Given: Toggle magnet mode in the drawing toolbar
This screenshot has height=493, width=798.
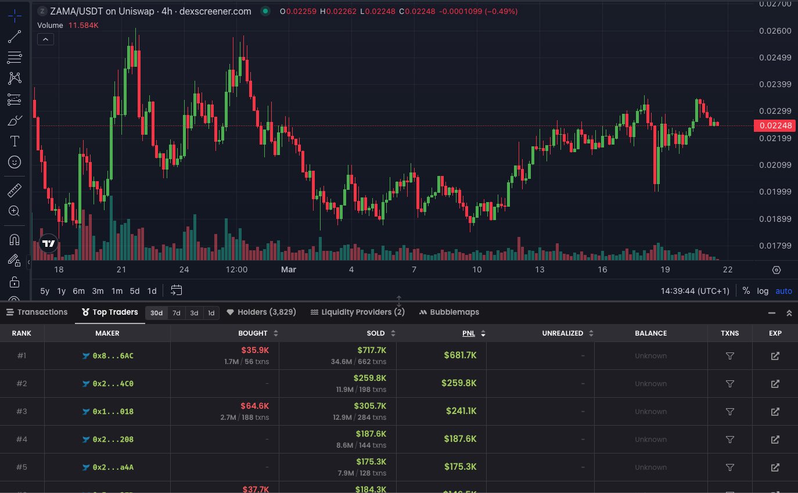Looking at the screenshot, I should tap(15, 239).
